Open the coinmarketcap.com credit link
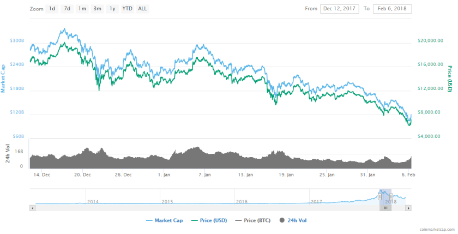 437,230
